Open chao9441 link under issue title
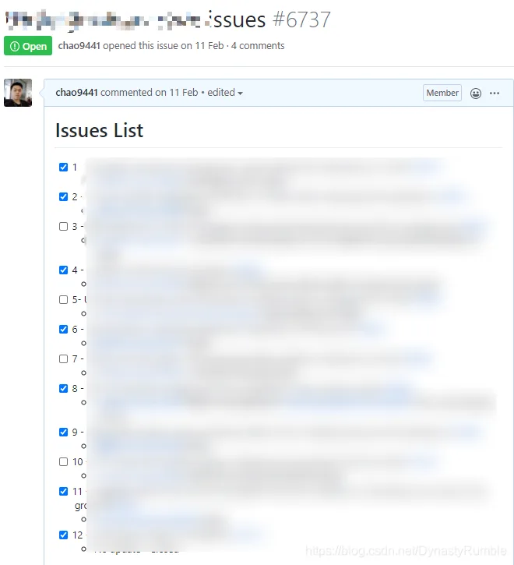Image resolution: width=514 pixels, height=565 pixels. (79, 46)
